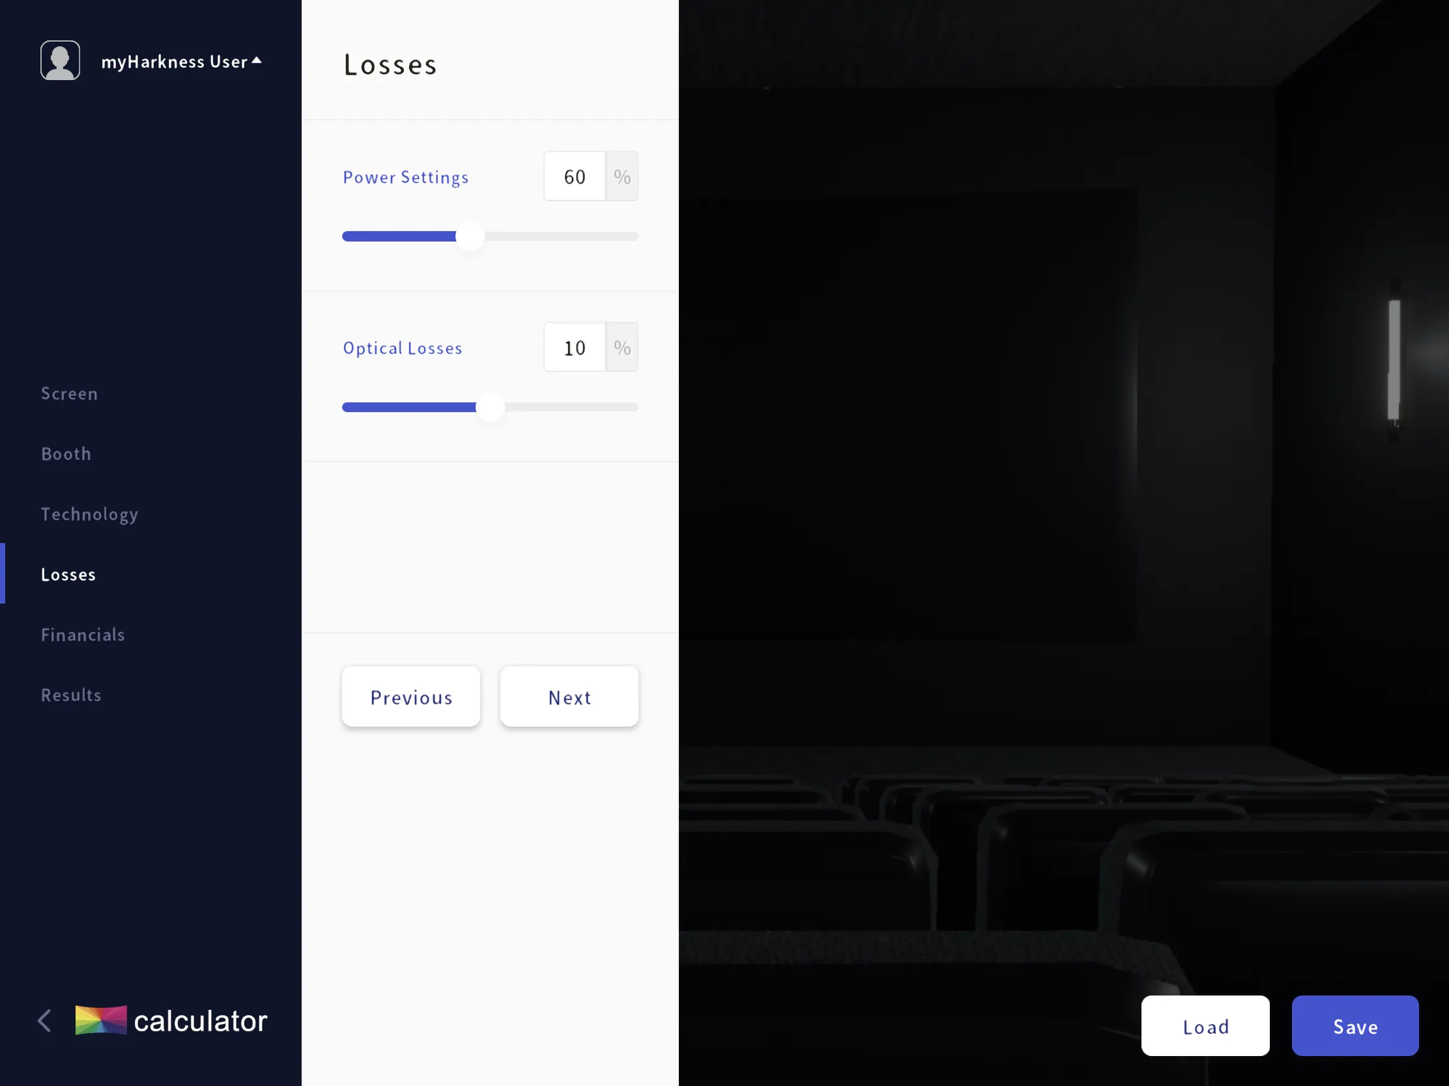Click the Next navigation button
This screenshot has height=1086, width=1449.
(x=569, y=696)
